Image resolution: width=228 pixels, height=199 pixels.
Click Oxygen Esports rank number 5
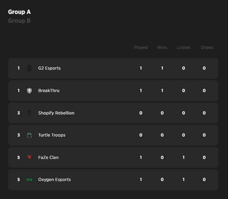pyautogui.click(x=19, y=180)
